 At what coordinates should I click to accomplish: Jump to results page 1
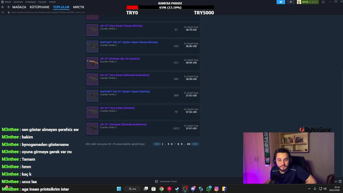tap(162, 144)
